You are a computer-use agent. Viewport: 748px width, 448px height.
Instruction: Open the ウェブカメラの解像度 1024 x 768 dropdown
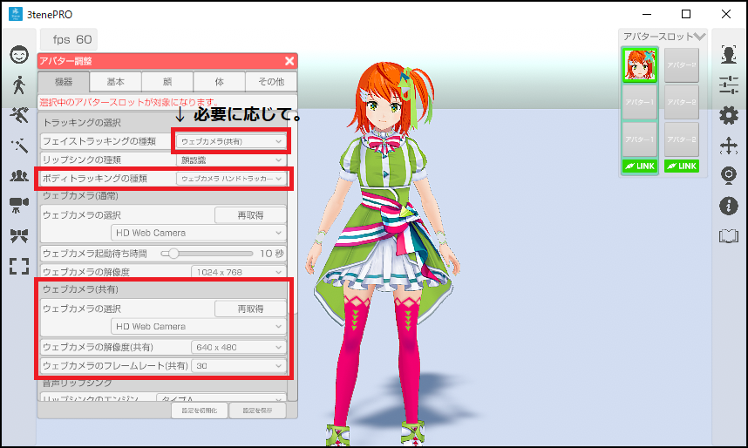point(239,272)
